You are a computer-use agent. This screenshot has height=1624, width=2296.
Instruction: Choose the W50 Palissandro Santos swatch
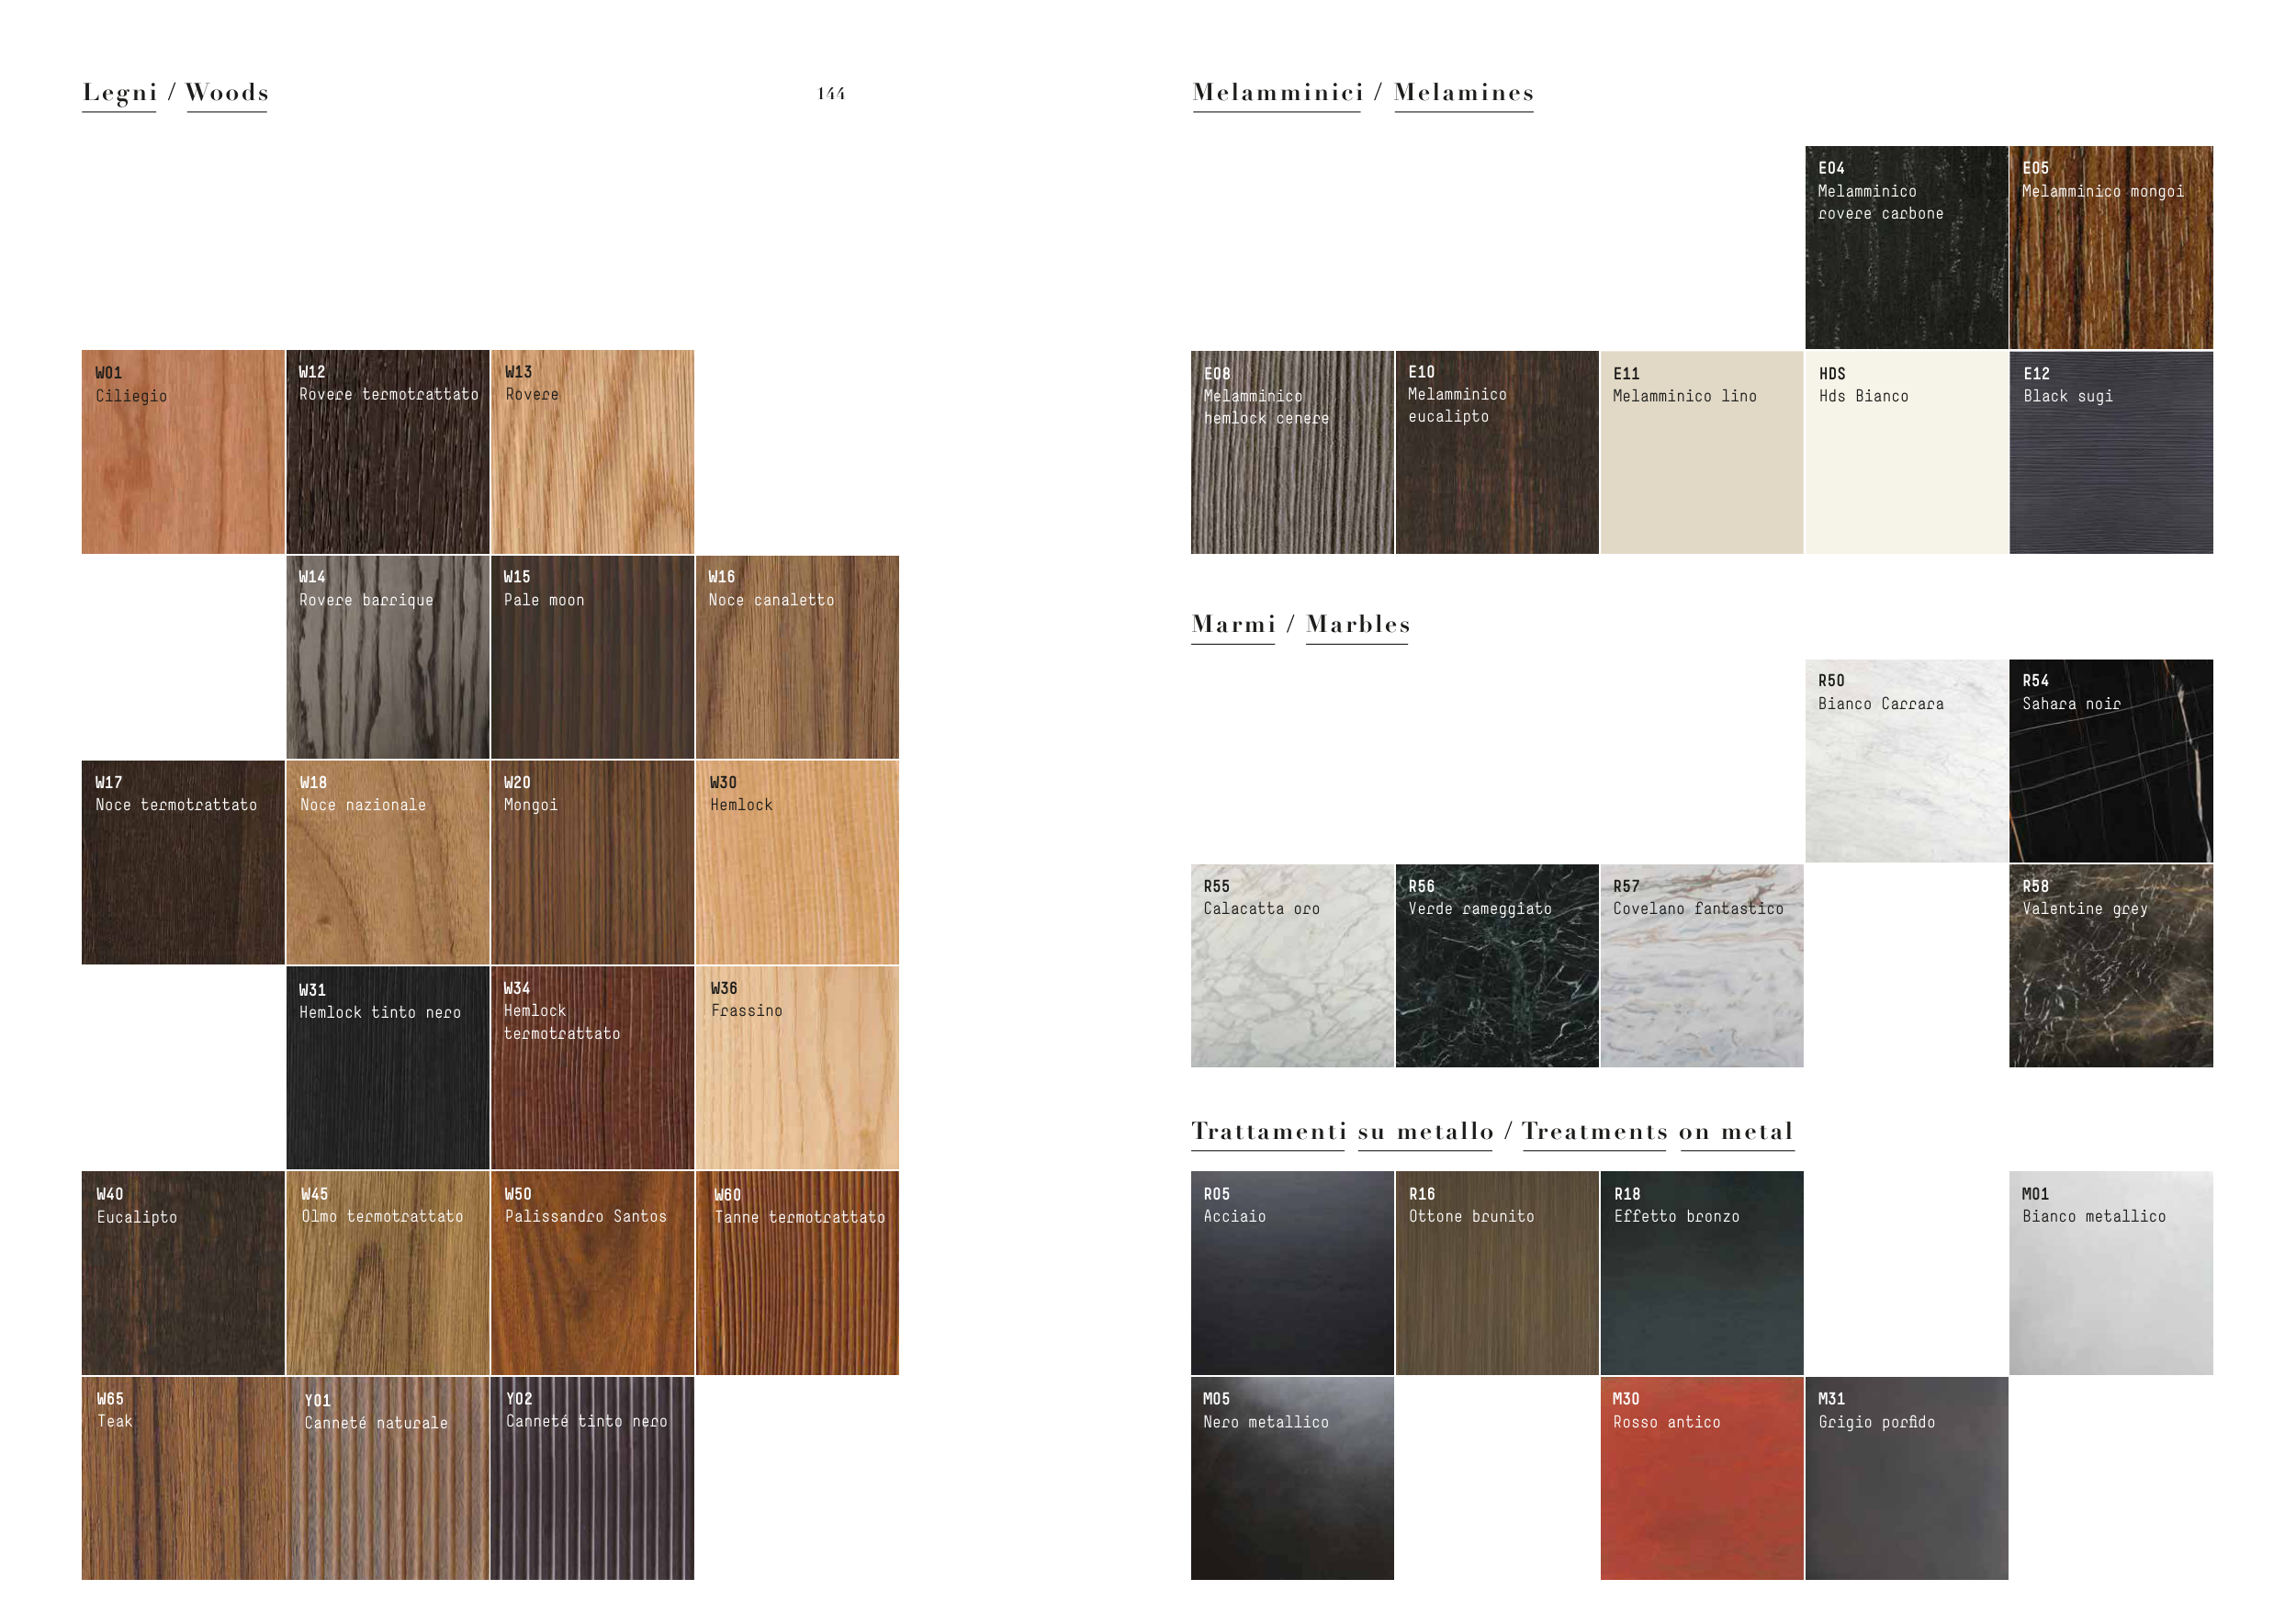pyautogui.click(x=592, y=1273)
